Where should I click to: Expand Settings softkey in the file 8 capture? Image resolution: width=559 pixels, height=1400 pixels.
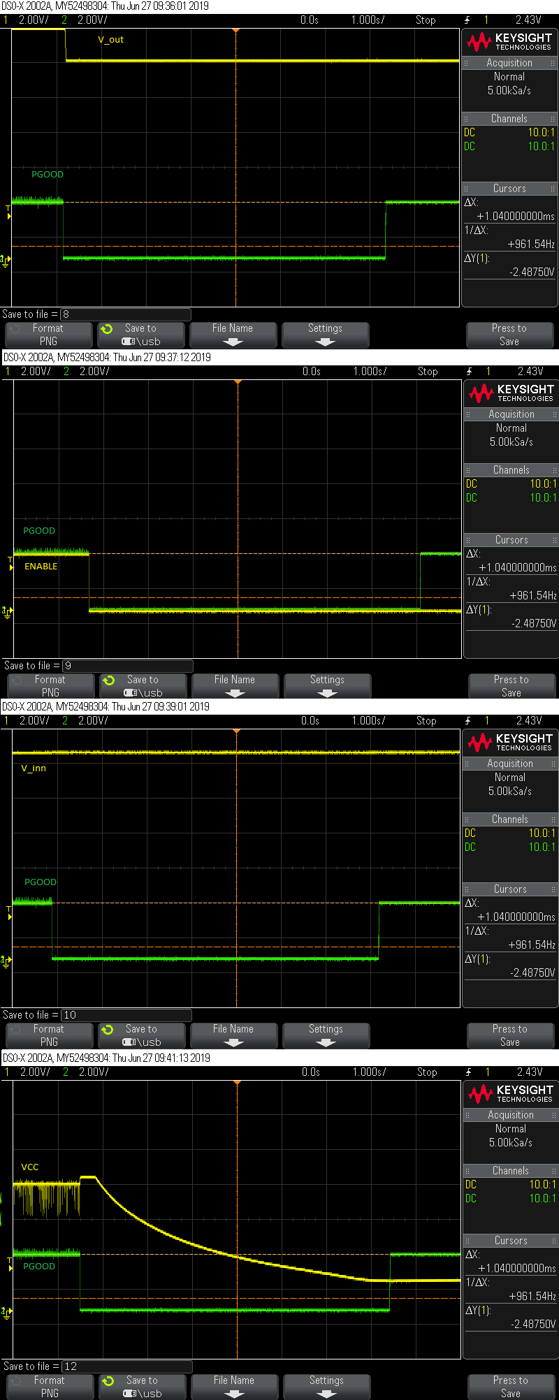(325, 335)
